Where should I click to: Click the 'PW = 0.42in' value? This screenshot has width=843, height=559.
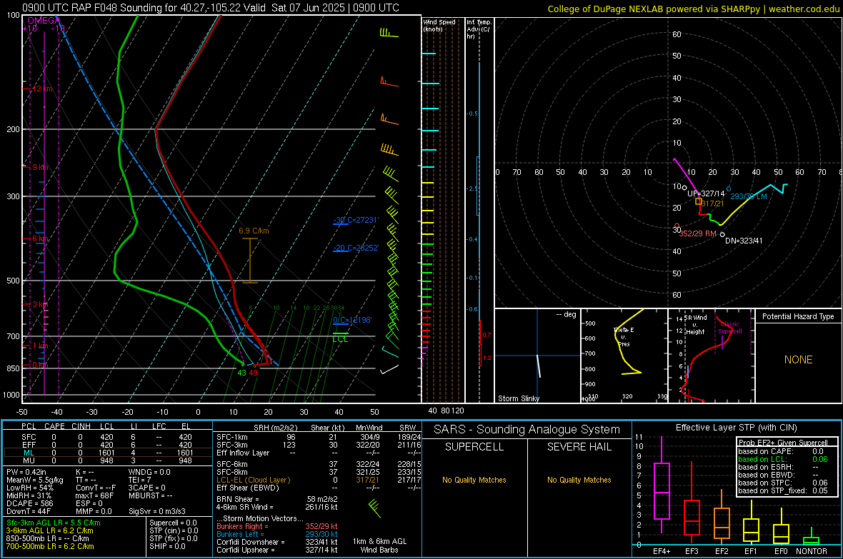pyautogui.click(x=26, y=472)
